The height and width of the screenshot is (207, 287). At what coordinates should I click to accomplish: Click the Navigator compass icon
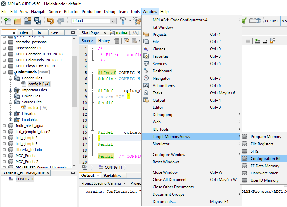[146, 78]
